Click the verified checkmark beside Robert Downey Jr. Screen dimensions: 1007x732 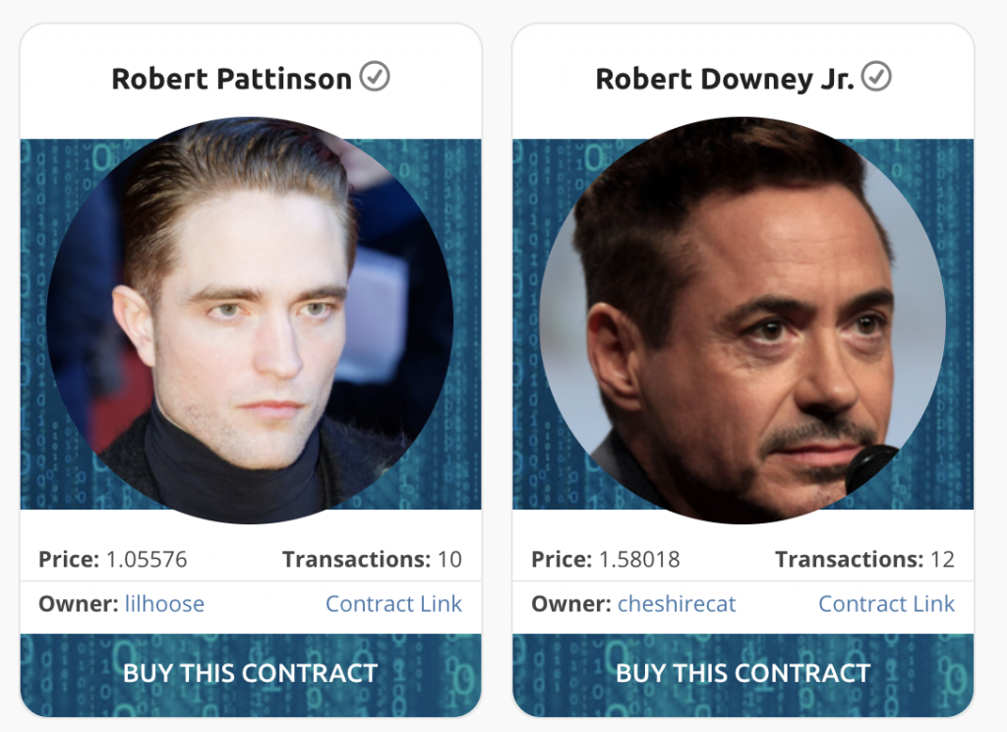coord(876,76)
